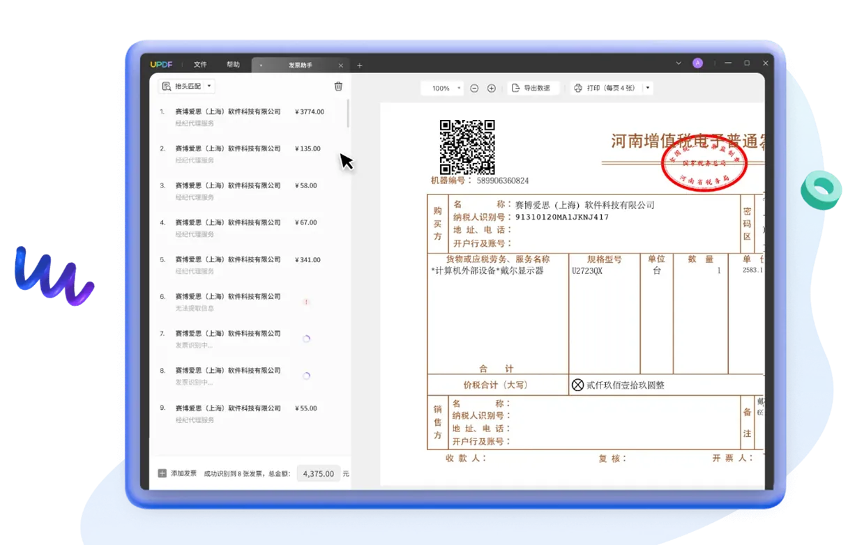Open the 文件 menu

coord(200,64)
